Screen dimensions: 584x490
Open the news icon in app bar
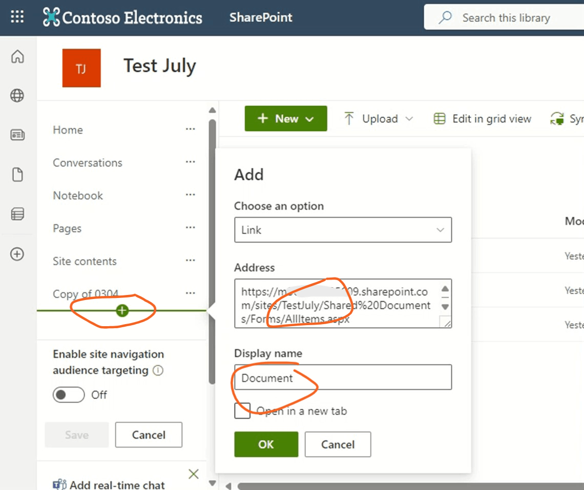tap(17, 135)
